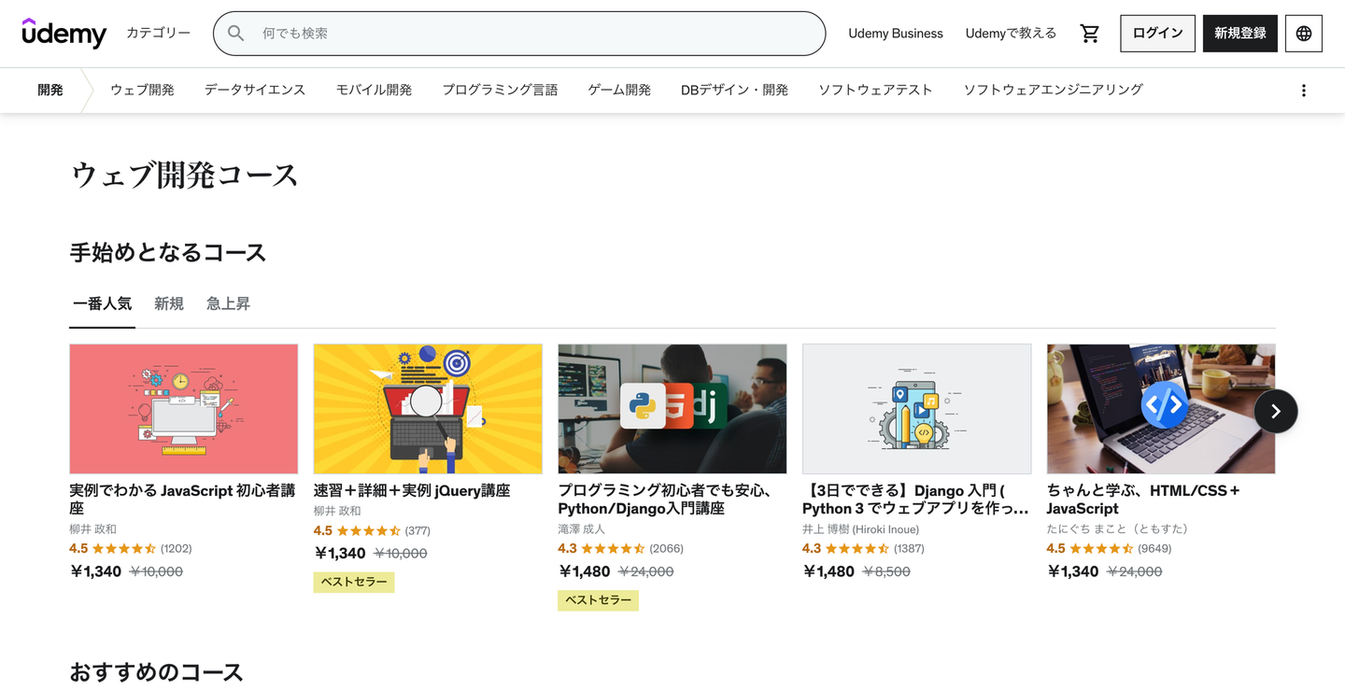Click the ログイン button
Screen dimensions: 1345x690
(x=1157, y=34)
